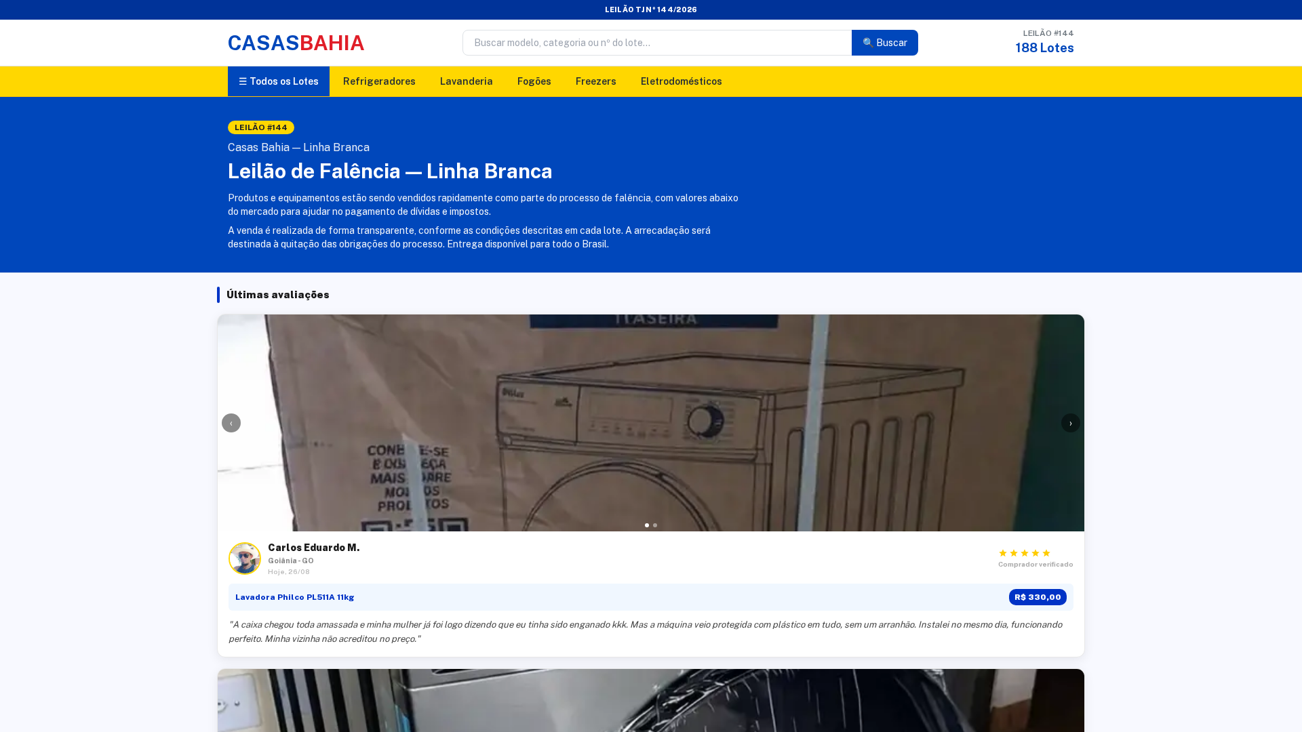The image size is (1302, 732).
Task: Click the reviewer name Carlos Eduardo M.
Action: click(x=314, y=548)
